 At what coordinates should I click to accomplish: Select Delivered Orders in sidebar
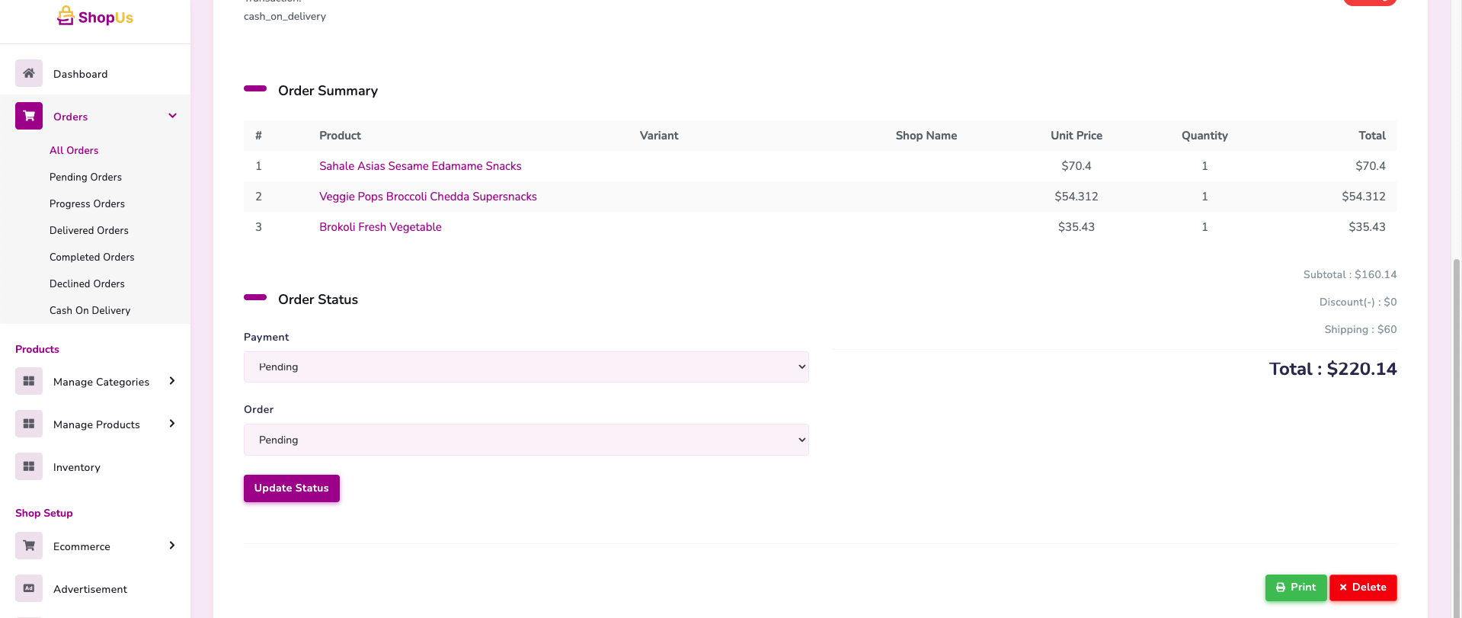pos(89,230)
